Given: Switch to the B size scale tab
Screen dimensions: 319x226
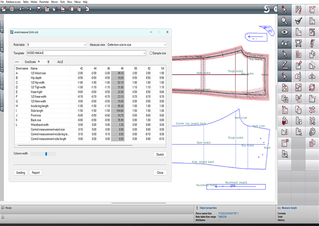Looking at the screenshot, I should click(49, 62).
